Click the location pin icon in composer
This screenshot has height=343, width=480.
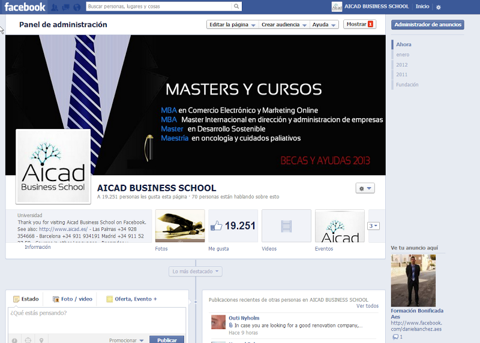pos(41,340)
